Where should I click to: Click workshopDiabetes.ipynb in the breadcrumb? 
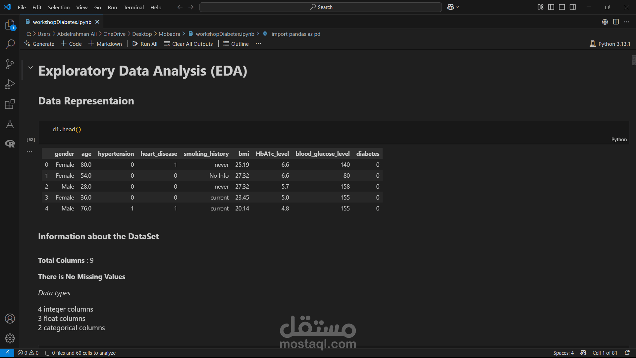(225, 34)
